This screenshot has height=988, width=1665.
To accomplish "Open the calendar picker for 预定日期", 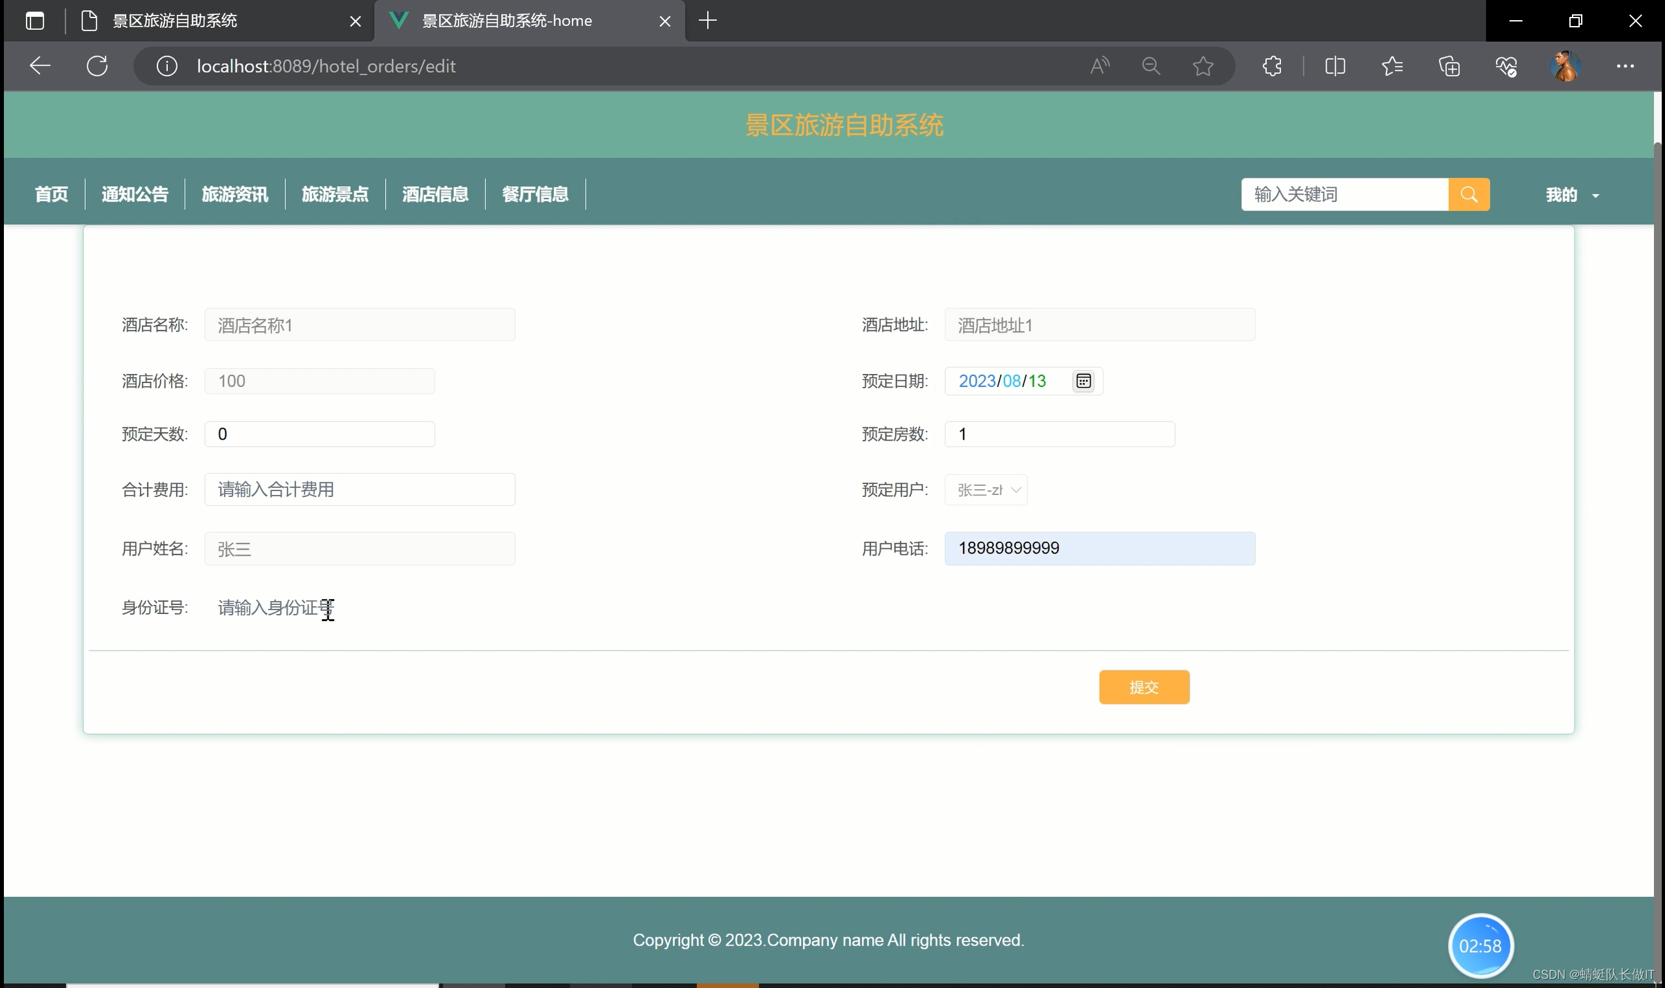I will click(x=1083, y=381).
